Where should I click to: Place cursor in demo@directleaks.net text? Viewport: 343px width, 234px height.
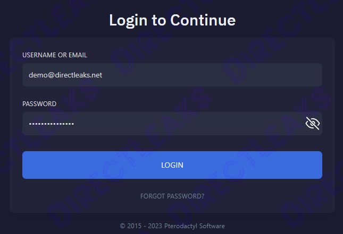click(65, 75)
